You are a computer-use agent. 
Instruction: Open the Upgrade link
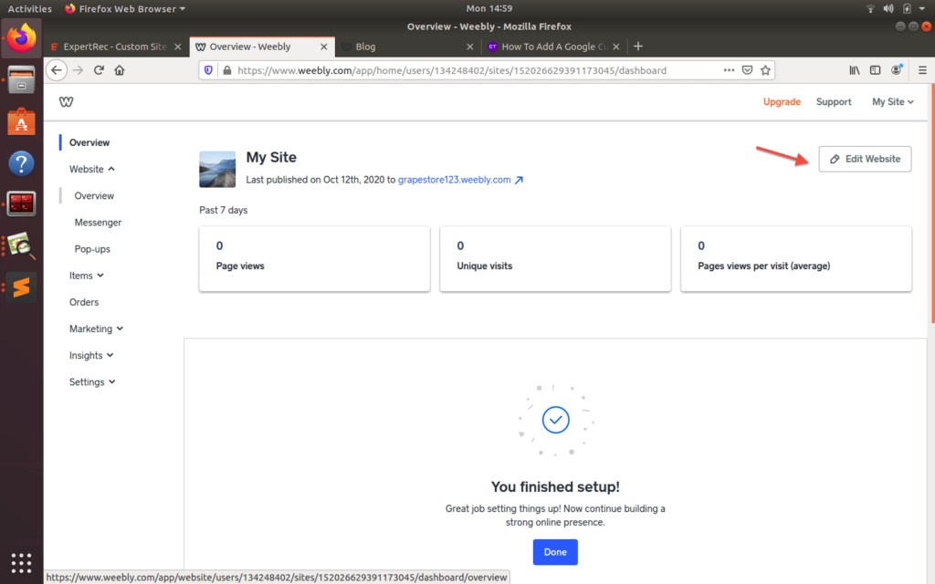pyautogui.click(x=782, y=101)
